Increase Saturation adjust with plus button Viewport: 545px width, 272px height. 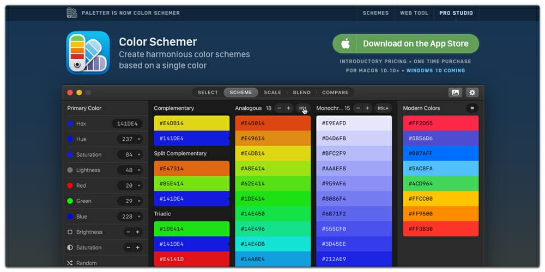point(138,248)
